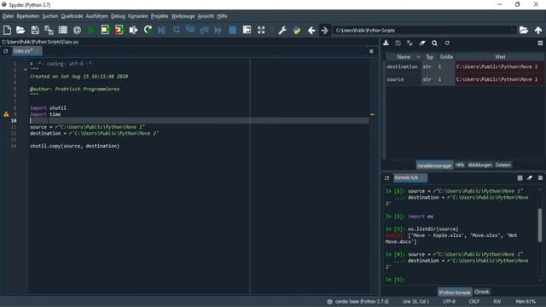546x307 pixels.
Task: Open a file using the folder icon
Action: click(x=20, y=31)
